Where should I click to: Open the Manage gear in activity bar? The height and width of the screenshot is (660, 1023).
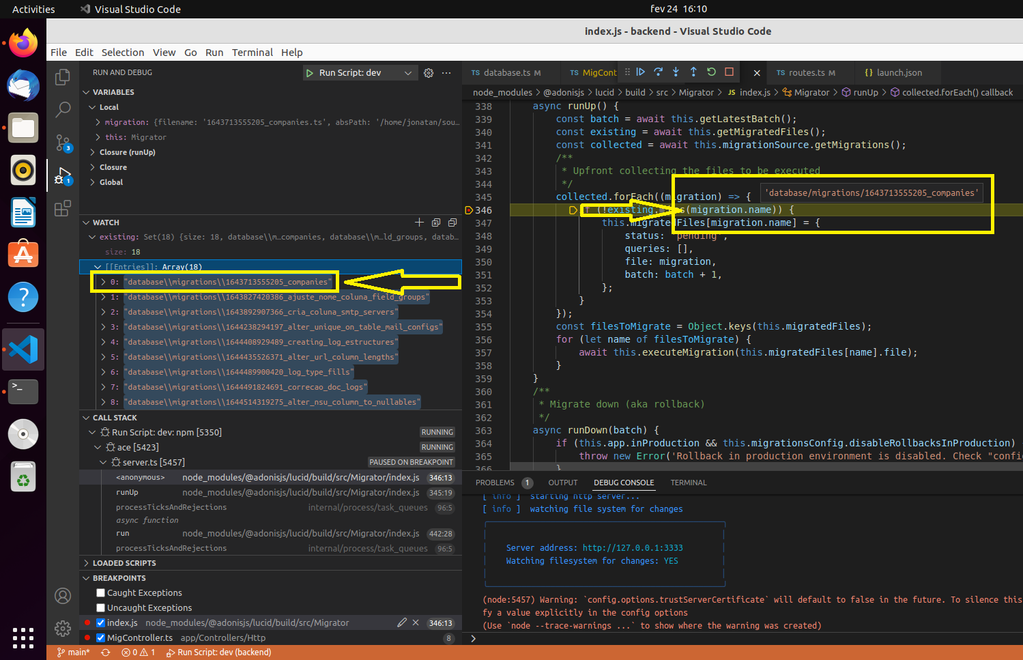coord(63,629)
